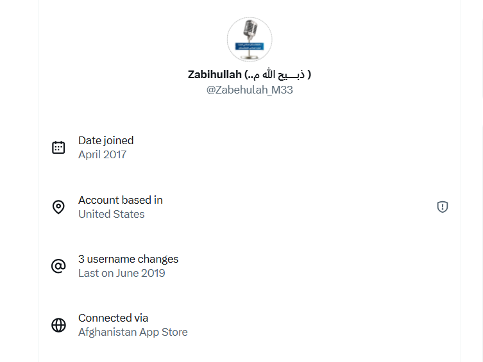Click the Latin display name Zabihullah
Viewport: 483px width, 362px height.
point(215,74)
